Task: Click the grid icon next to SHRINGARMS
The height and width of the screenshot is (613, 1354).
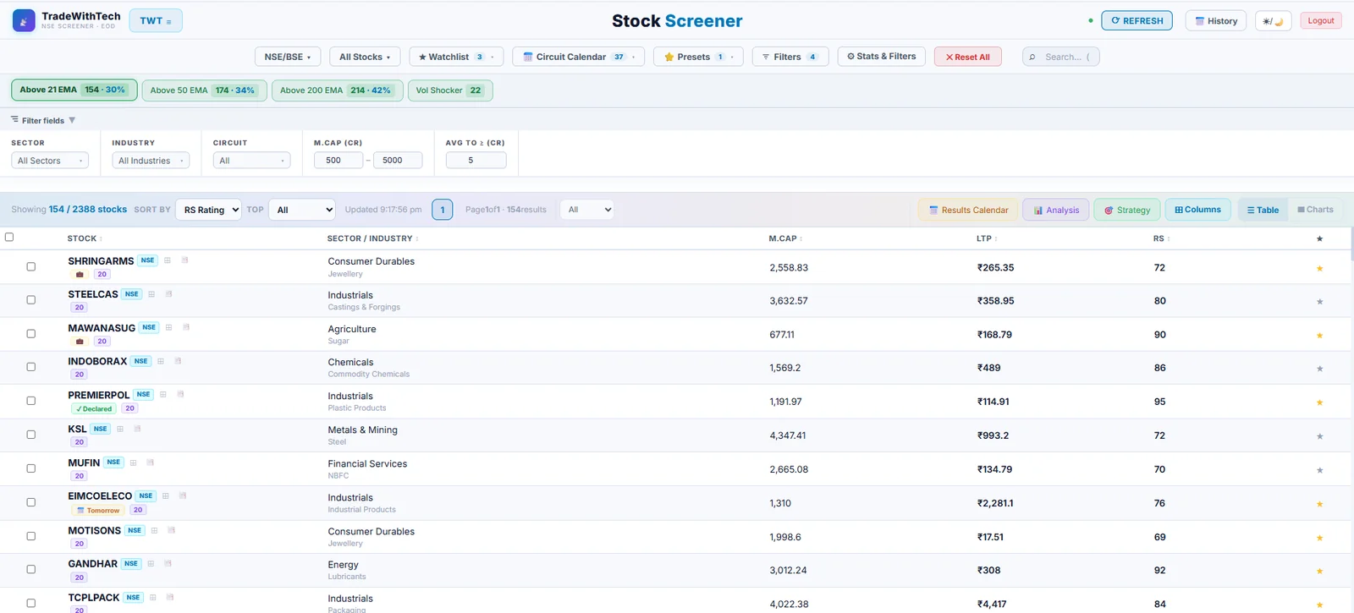Action: [168, 260]
